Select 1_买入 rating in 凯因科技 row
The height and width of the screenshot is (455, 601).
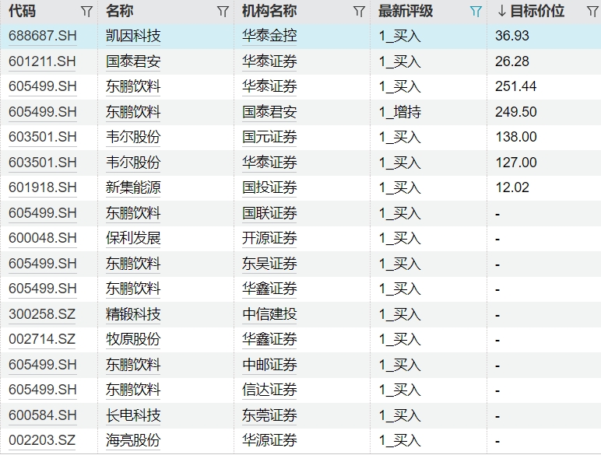[x=400, y=36]
